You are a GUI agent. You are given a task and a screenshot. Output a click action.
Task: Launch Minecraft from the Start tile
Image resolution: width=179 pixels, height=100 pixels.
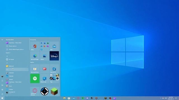tap(54, 91)
